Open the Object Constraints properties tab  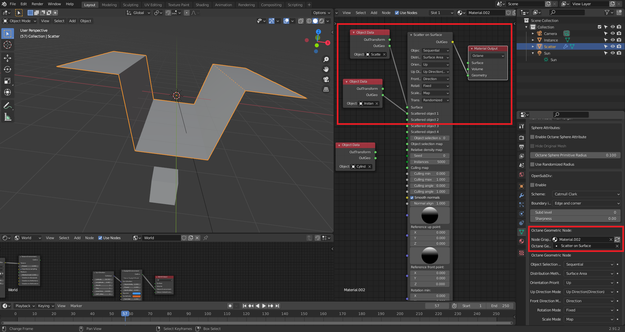click(x=522, y=223)
